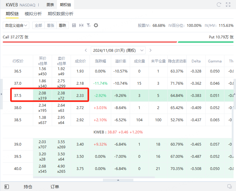
Task: Click ask price 2.38 x72
Action: 61,96
